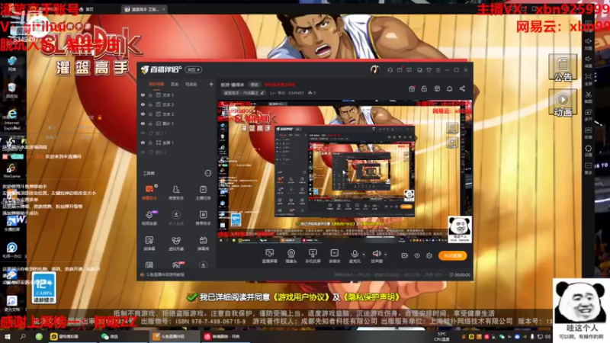The height and width of the screenshot is (343, 610).
Task: Edit the stream title with pencil icon
Action: [262, 93]
